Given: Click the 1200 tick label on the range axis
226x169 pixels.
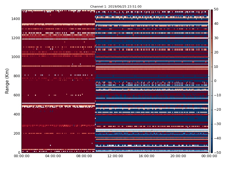Looking at the screenshot, I should pos(16,38).
